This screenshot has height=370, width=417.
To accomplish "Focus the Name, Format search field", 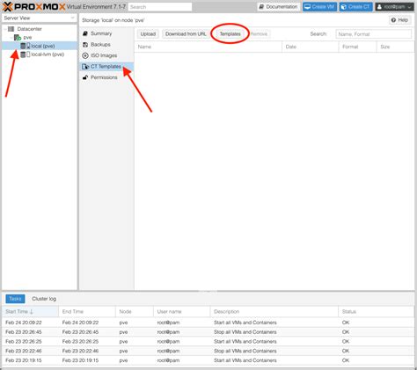I will [x=374, y=34].
